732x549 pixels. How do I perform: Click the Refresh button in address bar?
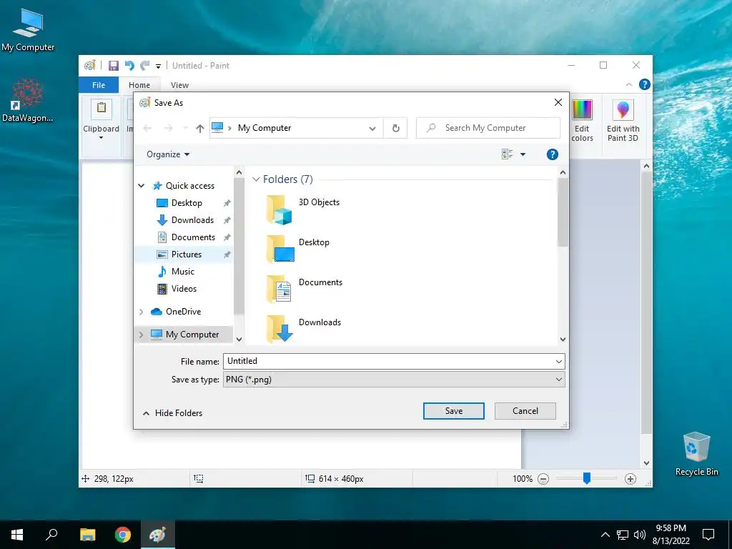tap(395, 129)
